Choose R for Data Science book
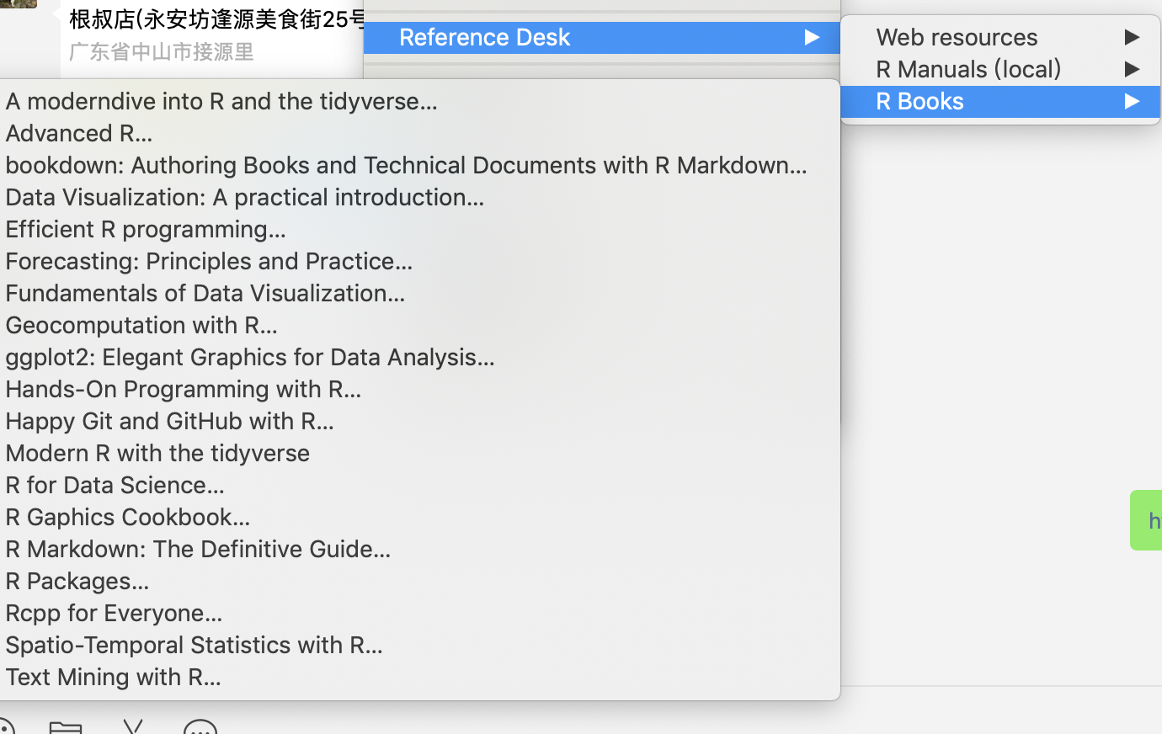Image resolution: width=1162 pixels, height=734 pixels. [x=115, y=485]
